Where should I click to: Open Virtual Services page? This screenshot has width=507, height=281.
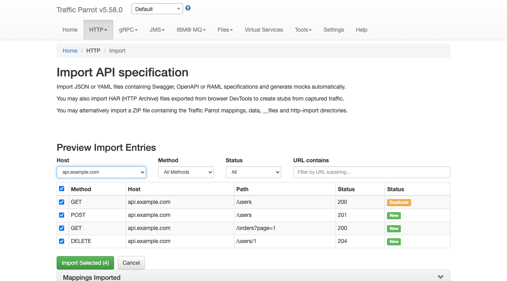click(264, 30)
